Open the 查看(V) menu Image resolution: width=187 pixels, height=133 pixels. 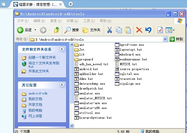click(x=56, y=21)
